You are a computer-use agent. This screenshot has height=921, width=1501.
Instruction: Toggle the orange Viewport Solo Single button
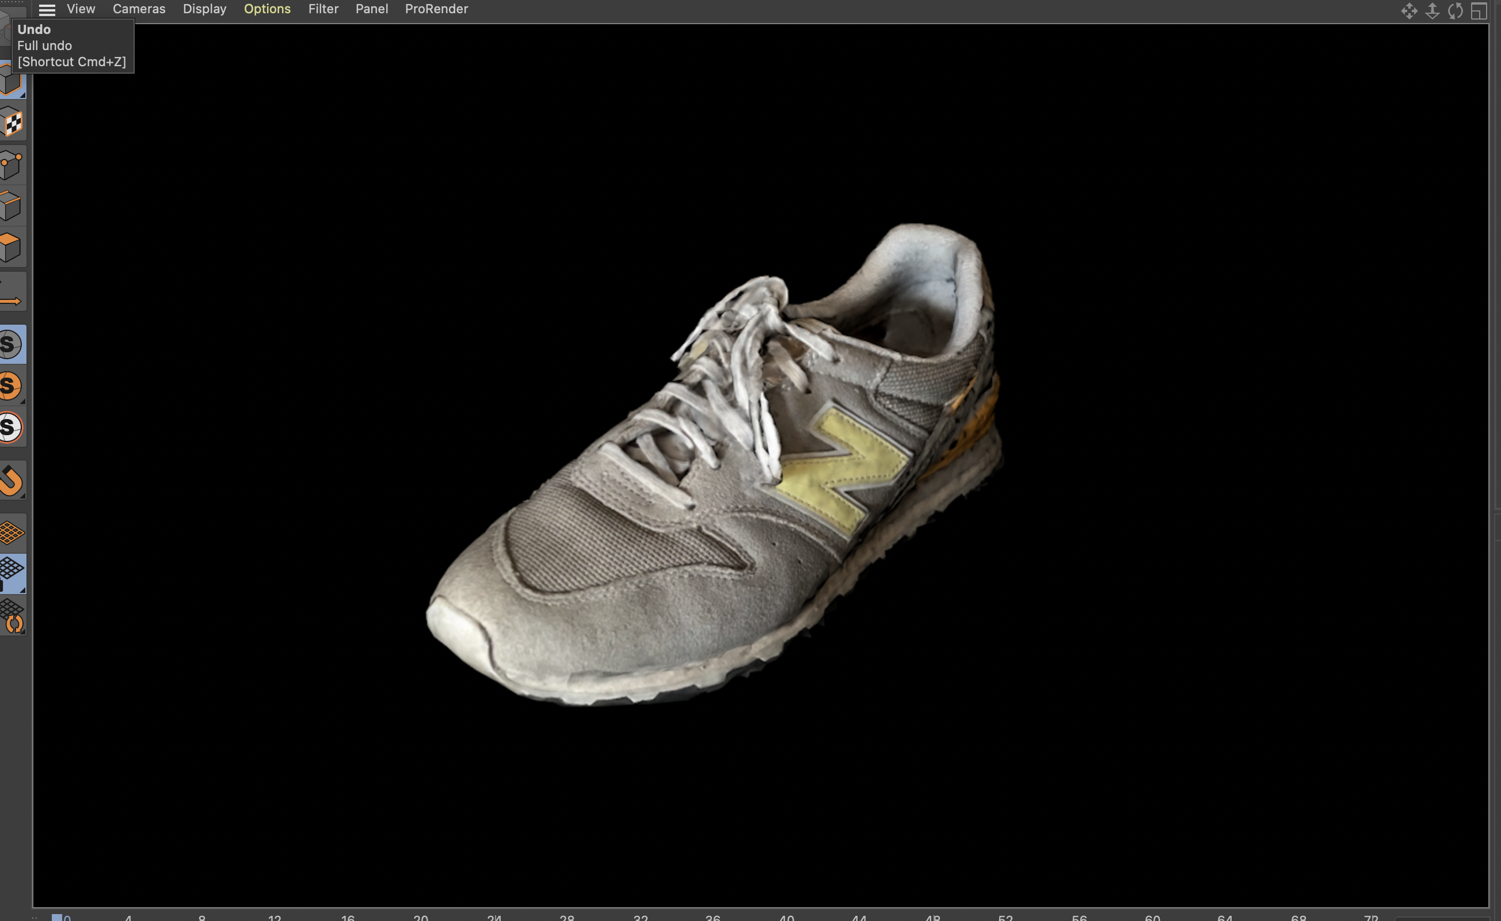[12, 386]
